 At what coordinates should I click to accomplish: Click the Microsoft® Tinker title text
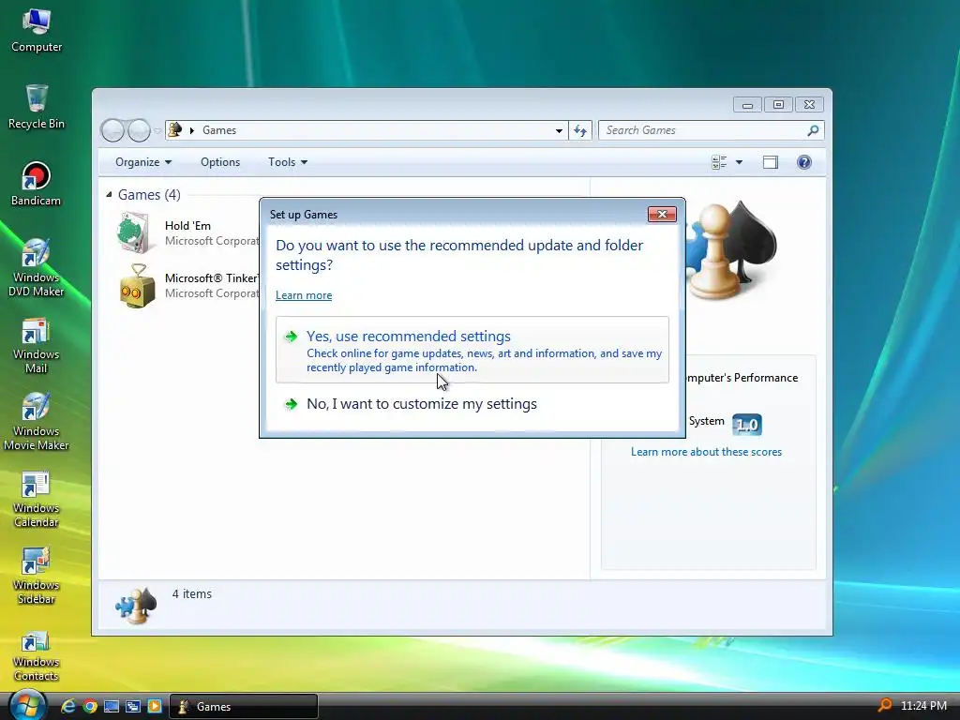(x=211, y=278)
